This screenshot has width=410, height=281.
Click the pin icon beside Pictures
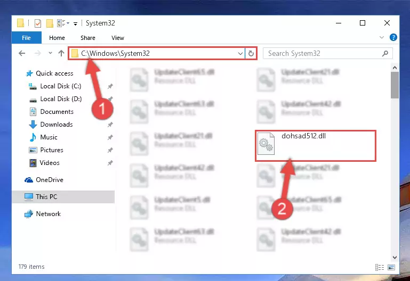110,150
